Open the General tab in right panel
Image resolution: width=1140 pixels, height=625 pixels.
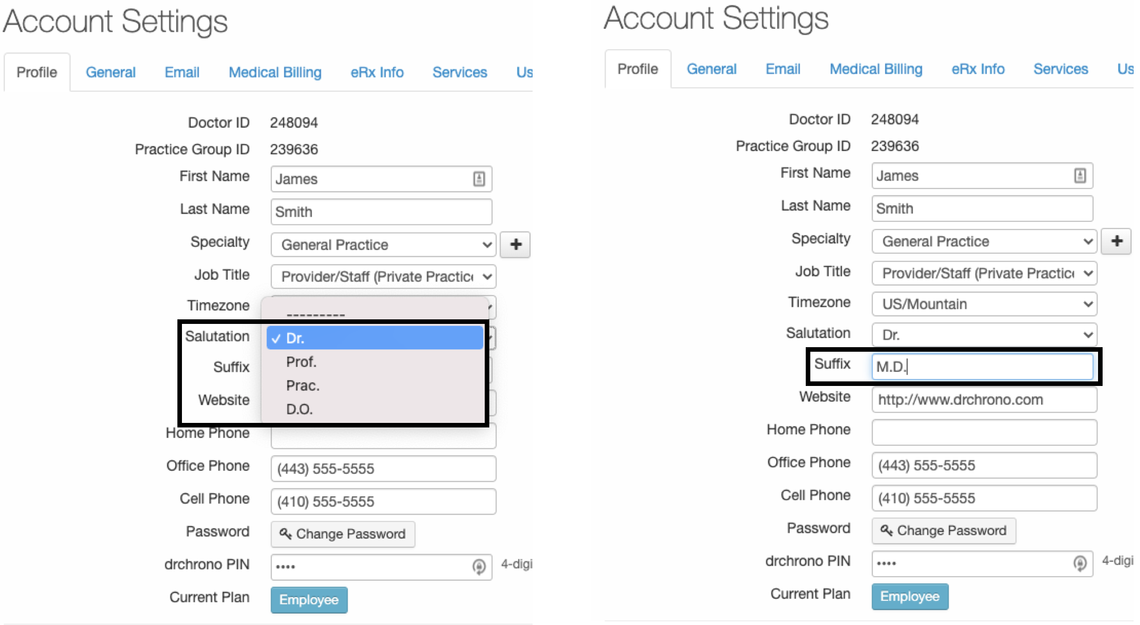[x=711, y=69]
